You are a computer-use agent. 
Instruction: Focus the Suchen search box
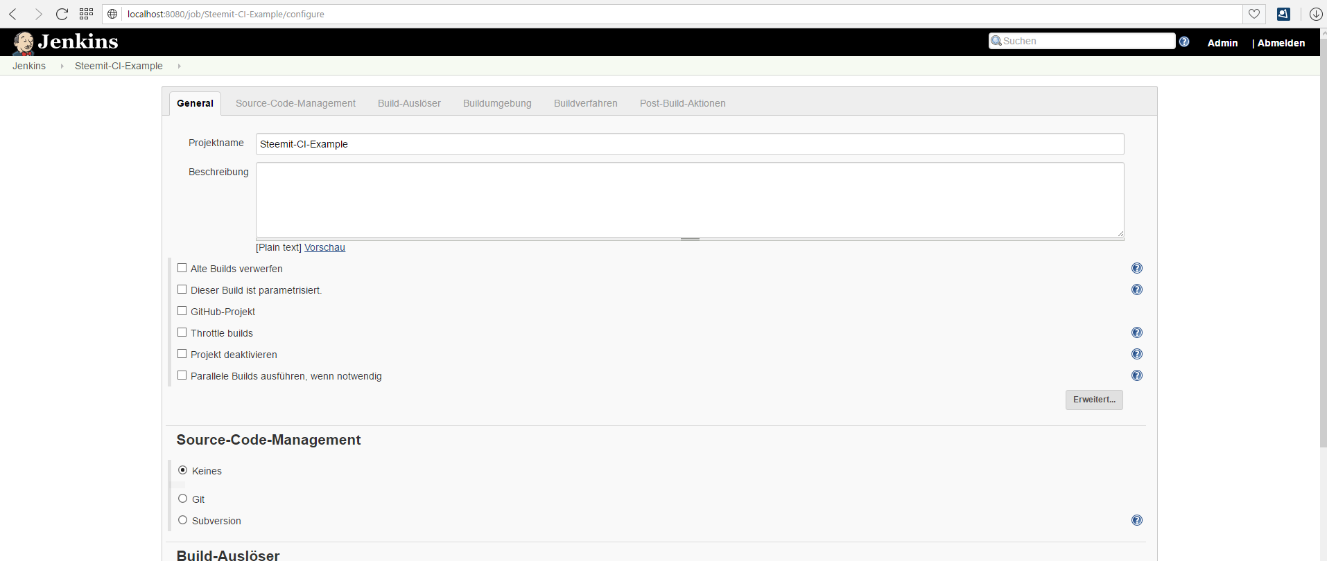[x=1082, y=41]
